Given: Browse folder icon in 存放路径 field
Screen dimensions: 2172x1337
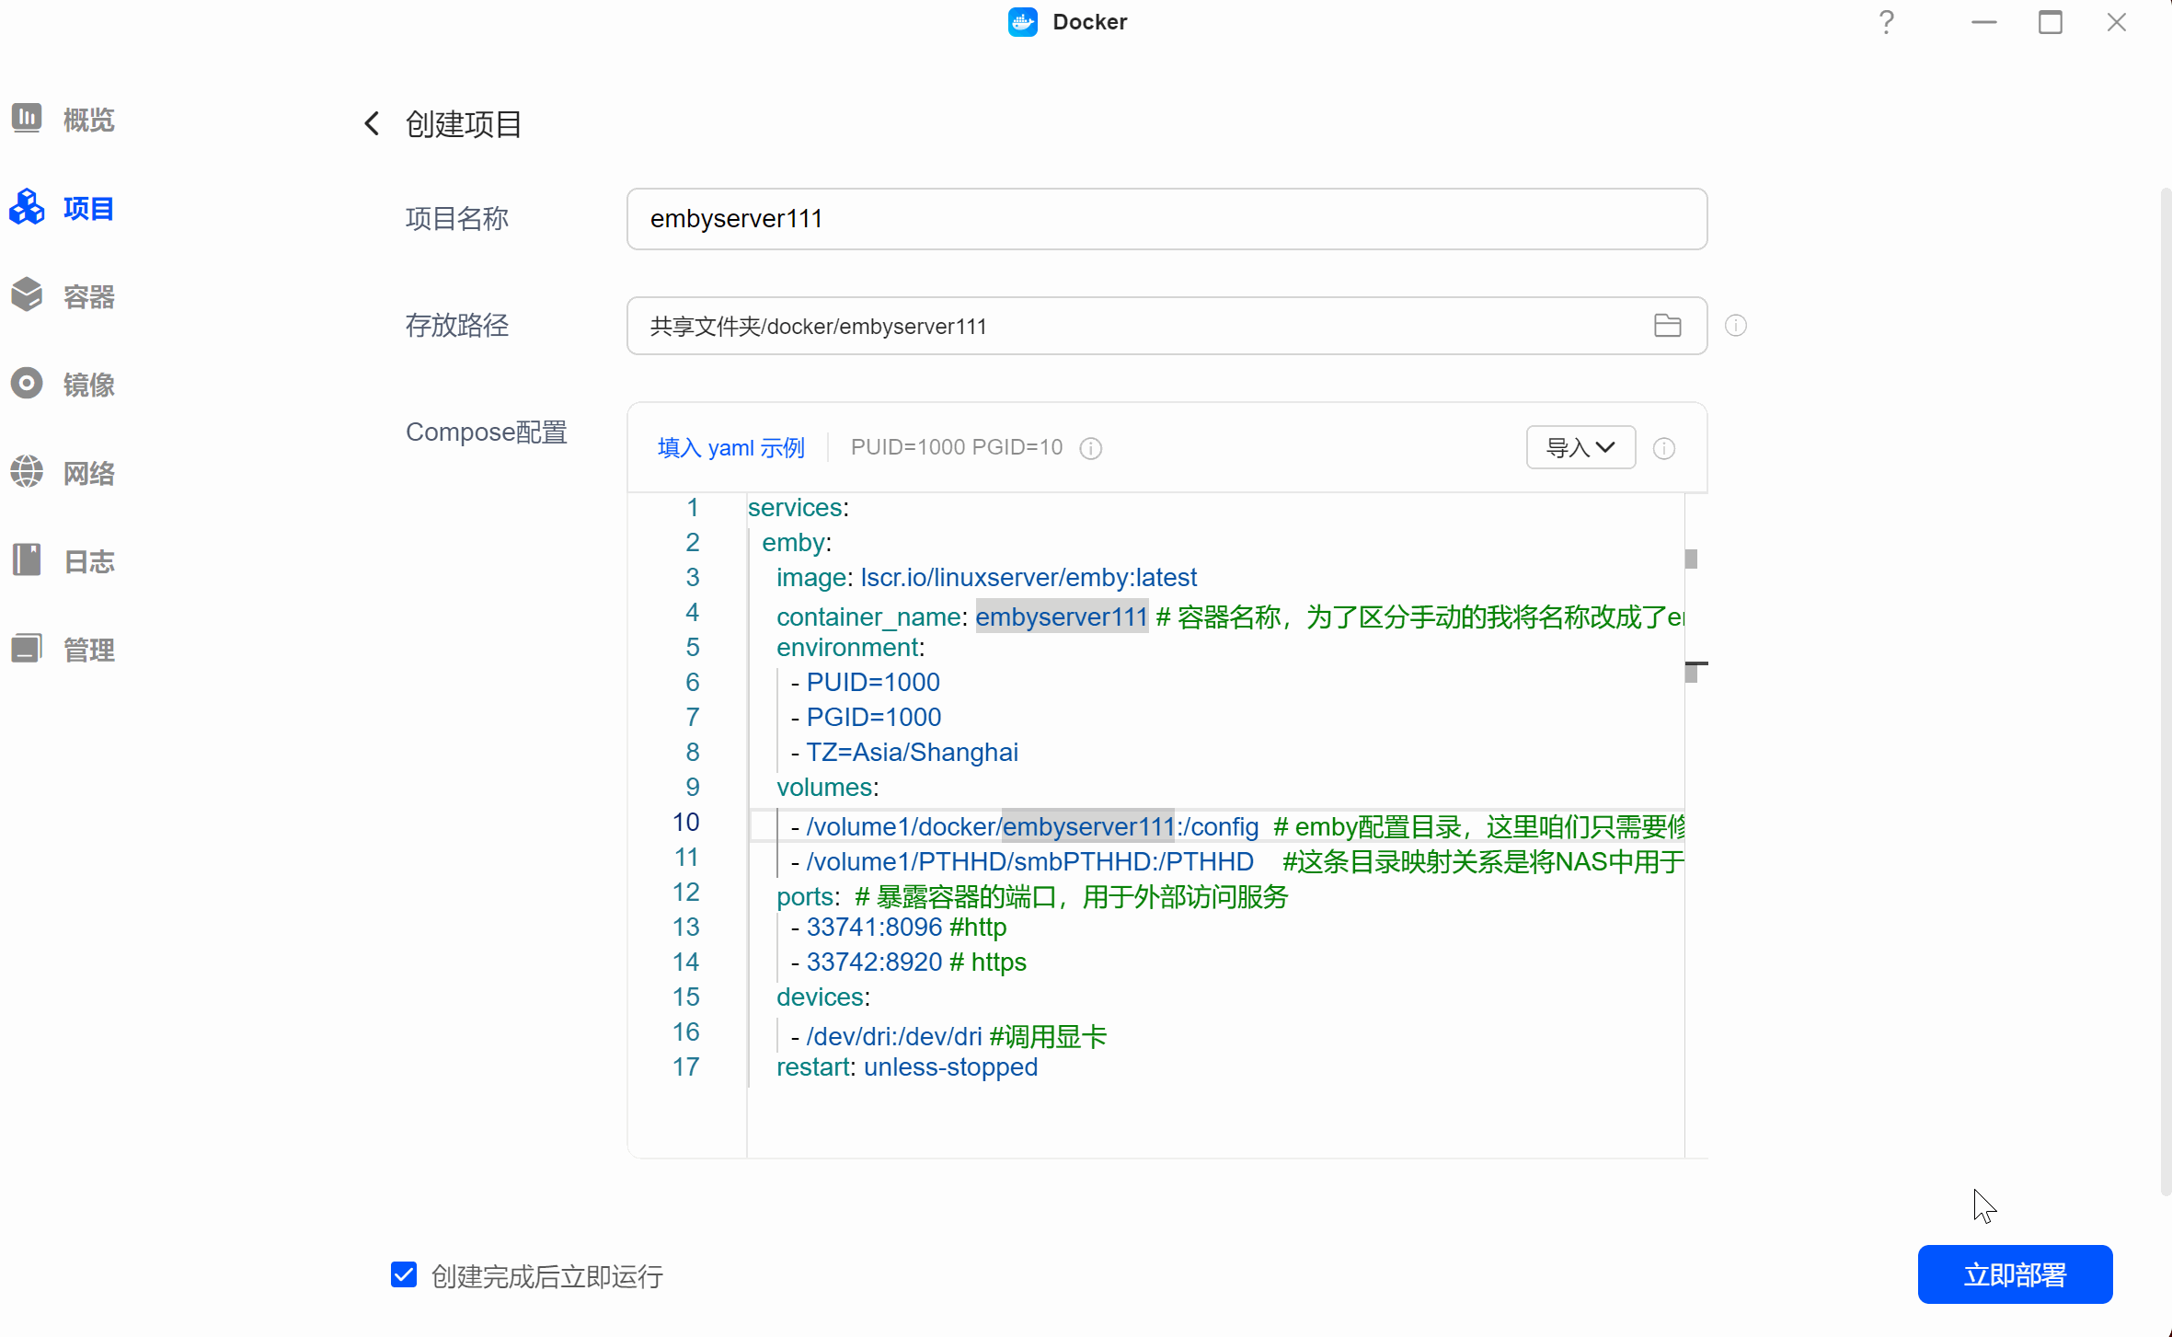Looking at the screenshot, I should tap(1667, 326).
